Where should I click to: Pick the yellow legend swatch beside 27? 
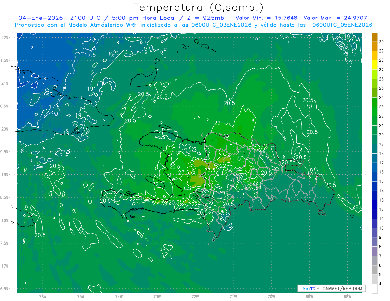click(375, 65)
